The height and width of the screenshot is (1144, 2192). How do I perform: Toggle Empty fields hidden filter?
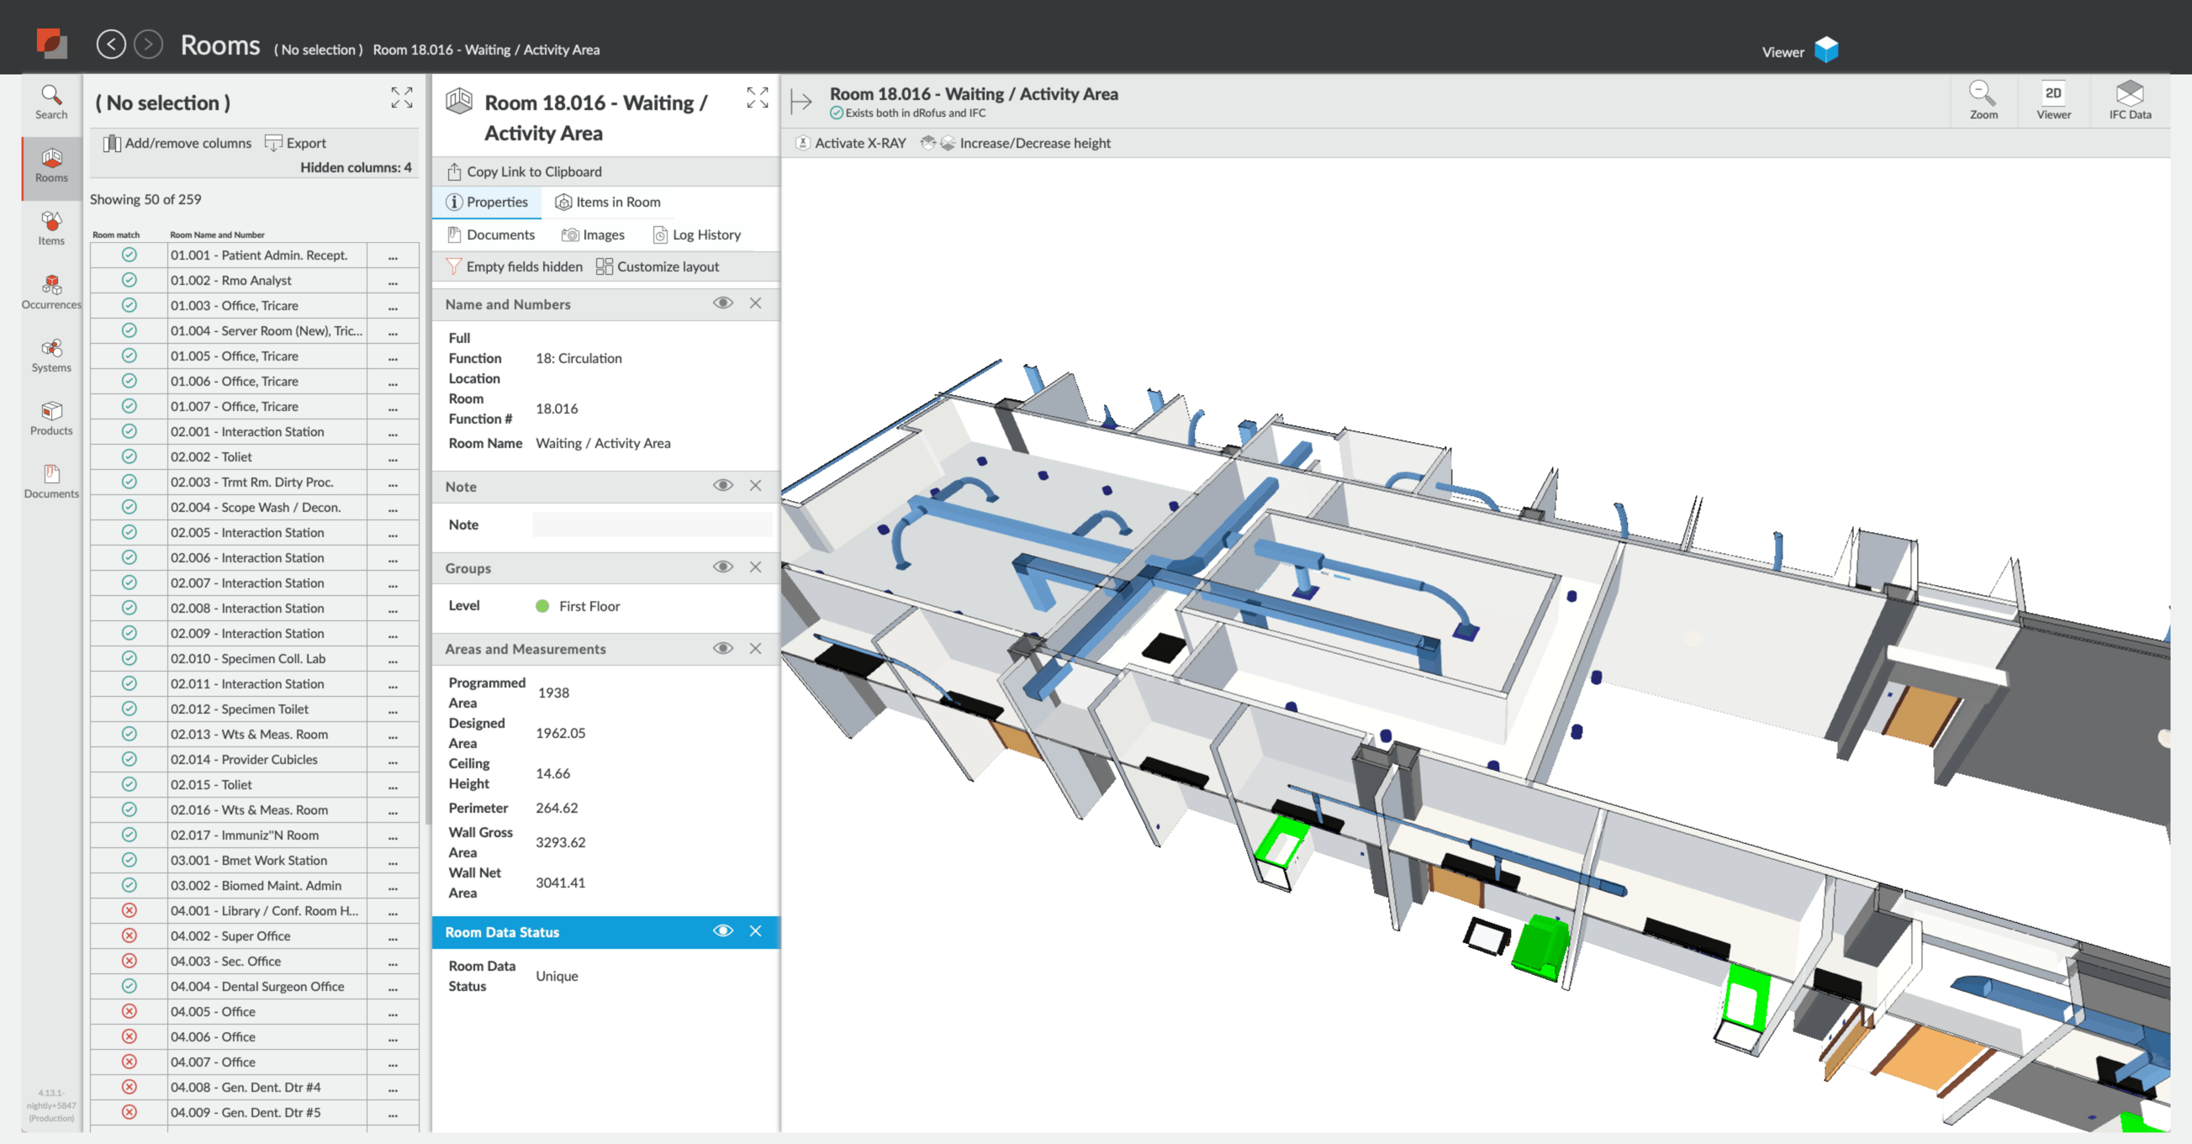(515, 266)
